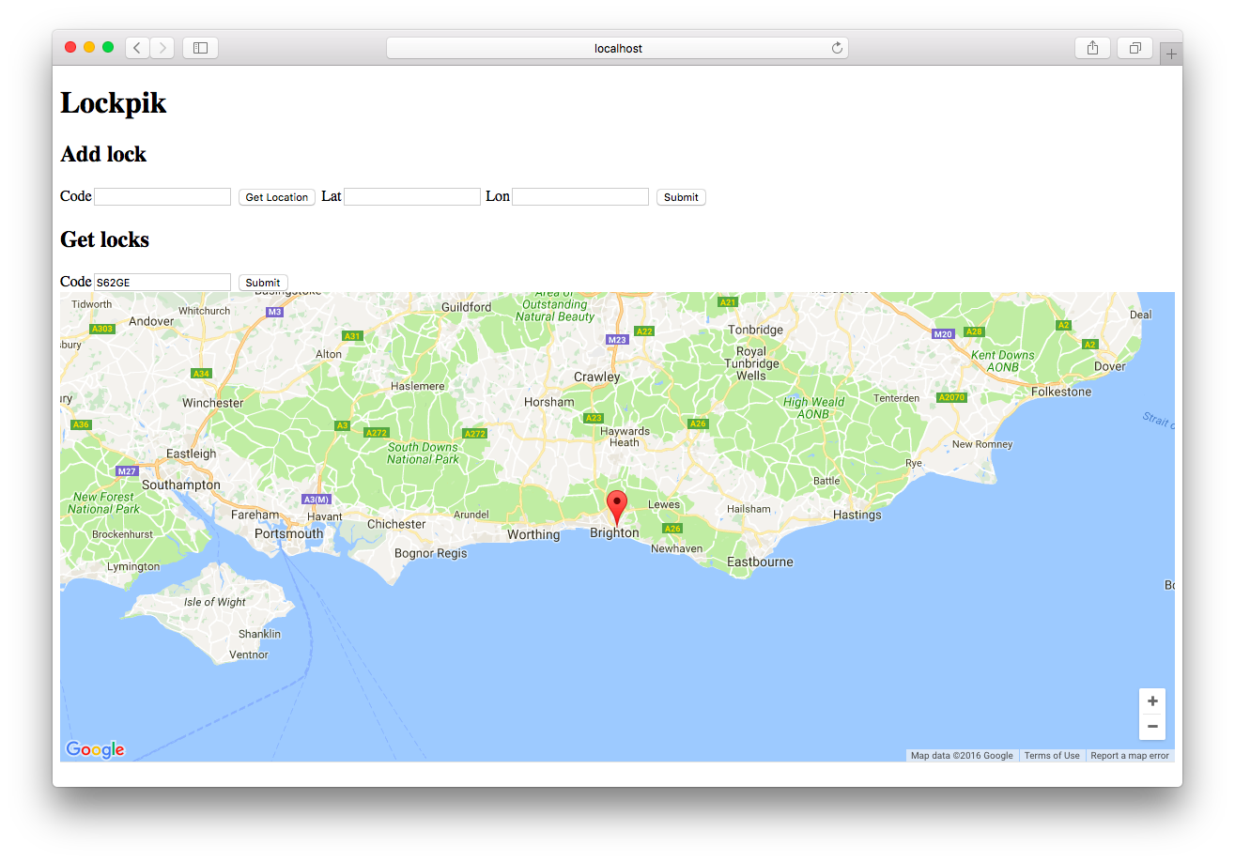Zoom out the map with minus button
This screenshot has height=862, width=1235.
tap(1152, 727)
